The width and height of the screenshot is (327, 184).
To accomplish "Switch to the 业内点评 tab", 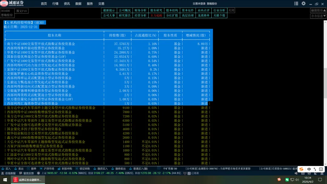I will point(203,10).
